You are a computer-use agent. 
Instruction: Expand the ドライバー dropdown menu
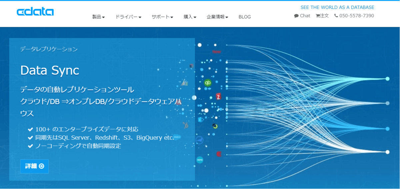pyautogui.click(x=128, y=17)
